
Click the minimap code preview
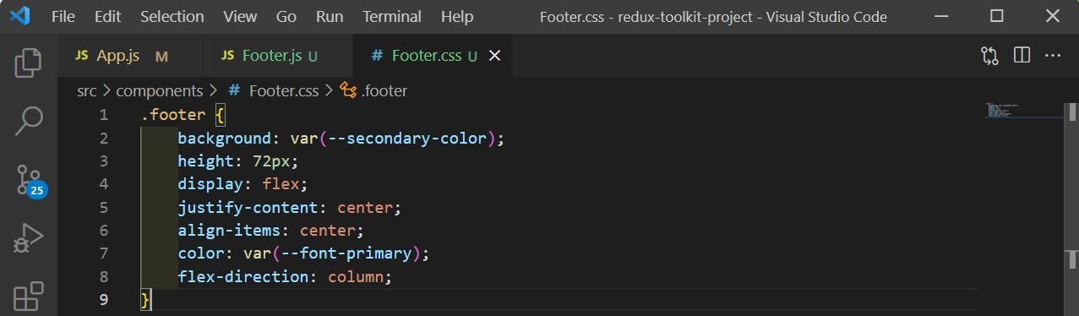(x=1001, y=110)
